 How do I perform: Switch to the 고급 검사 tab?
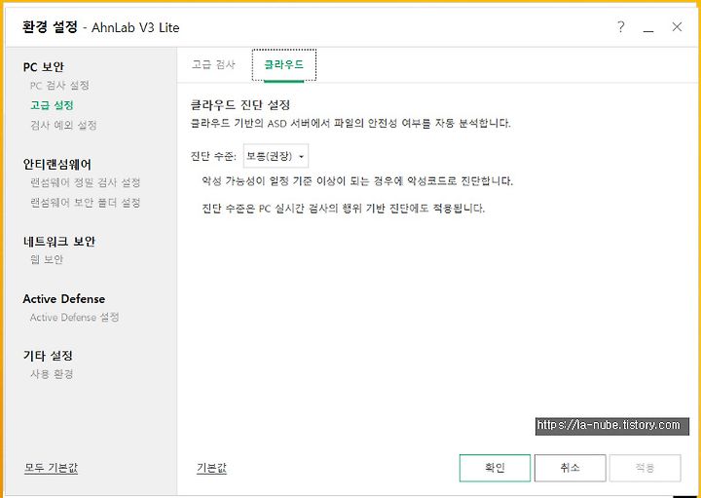213,64
